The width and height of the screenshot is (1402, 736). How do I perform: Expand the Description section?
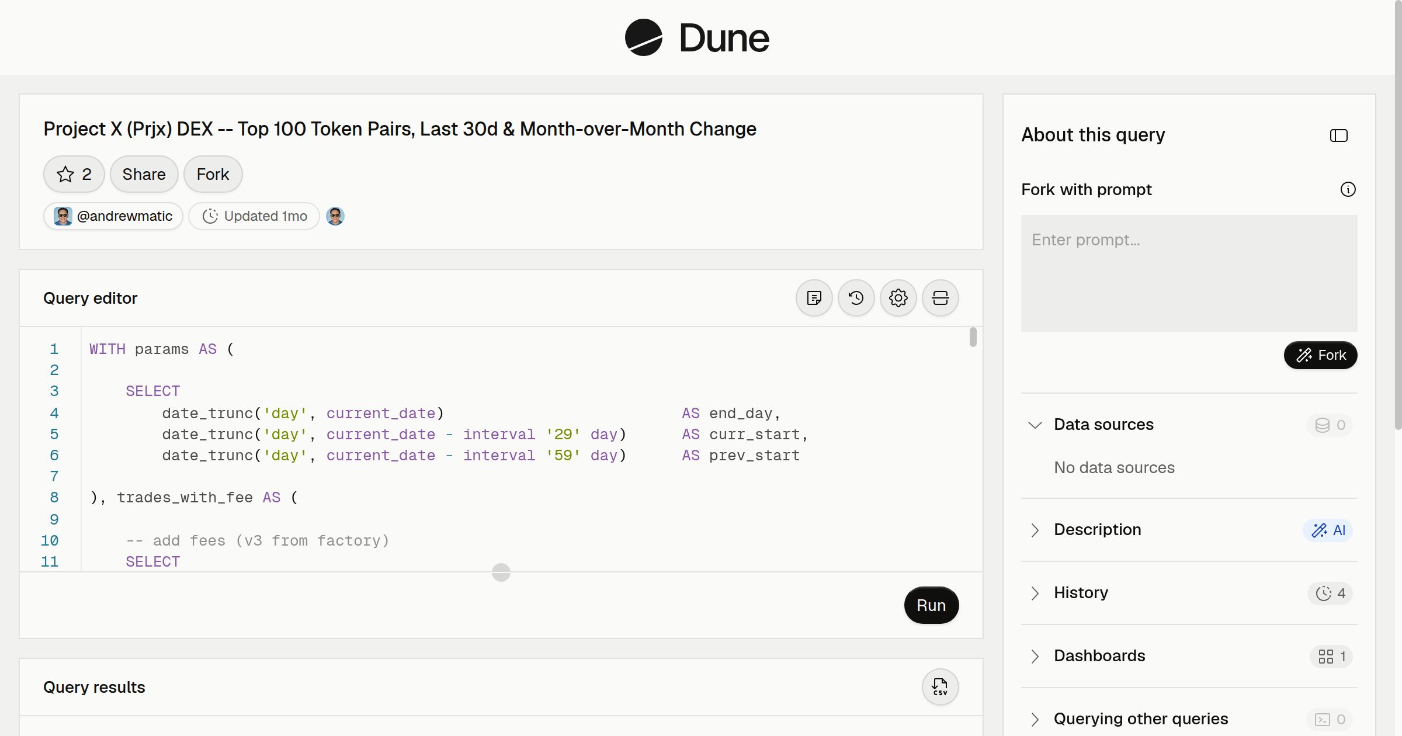tap(1035, 530)
